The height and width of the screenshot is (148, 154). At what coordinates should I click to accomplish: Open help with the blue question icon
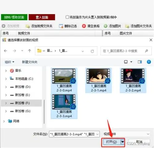pyautogui.click(x=149, y=62)
